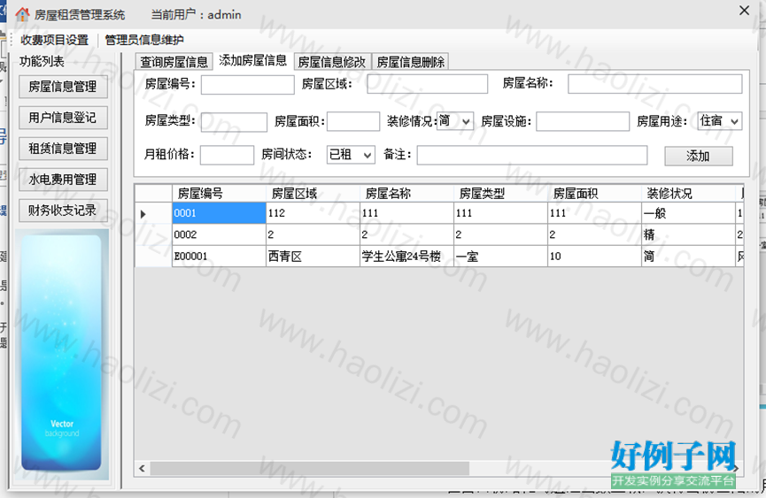Open the 管理员信息维护 menu
The image size is (766, 498).
144,40
